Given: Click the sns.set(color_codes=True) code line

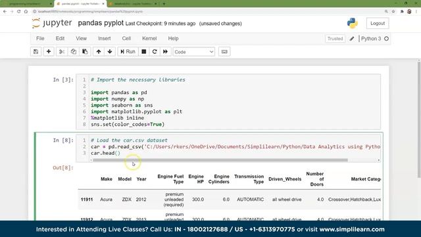Looking at the screenshot, I should pyautogui.click(x=128, y=124).
